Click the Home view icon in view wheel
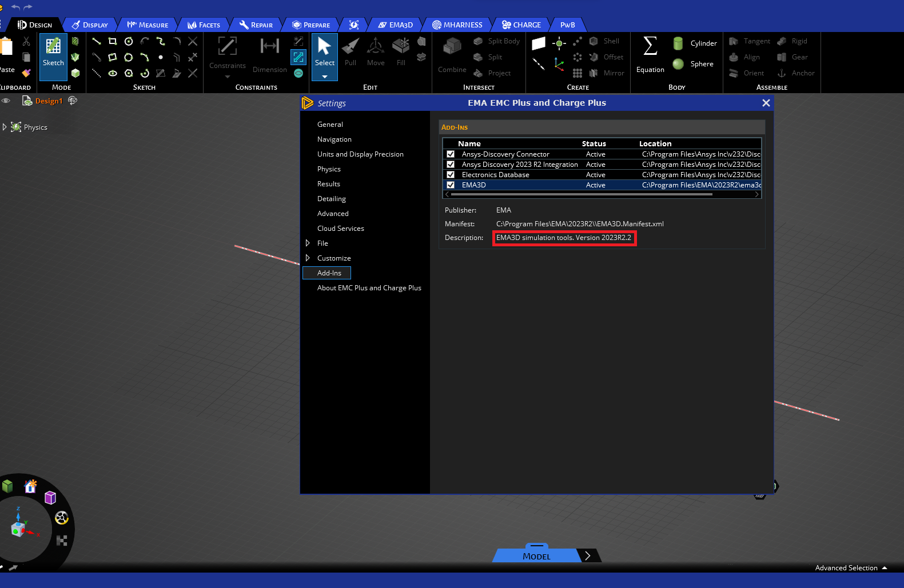Image resolution: width=904 pixels, height=588 pixels. 30,486
